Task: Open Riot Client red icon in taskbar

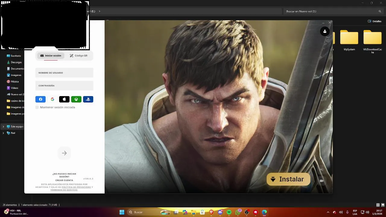Action: point(255,212)
